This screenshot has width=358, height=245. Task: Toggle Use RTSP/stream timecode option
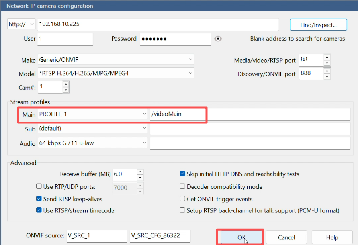point(39,210)
